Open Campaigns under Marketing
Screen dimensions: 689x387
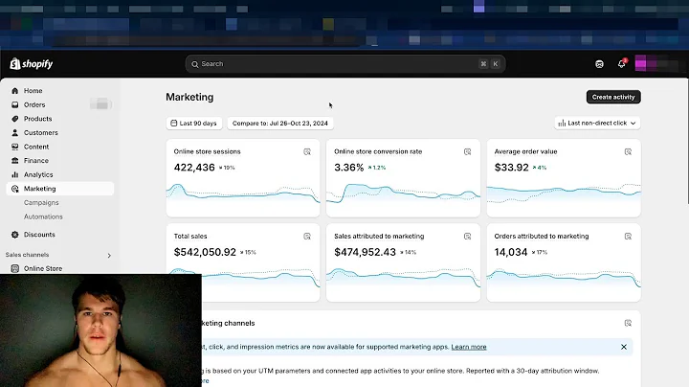tap(41, 203)
